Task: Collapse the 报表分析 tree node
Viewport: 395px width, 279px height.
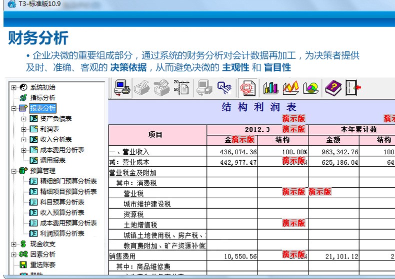Action: tap(13, 108)
